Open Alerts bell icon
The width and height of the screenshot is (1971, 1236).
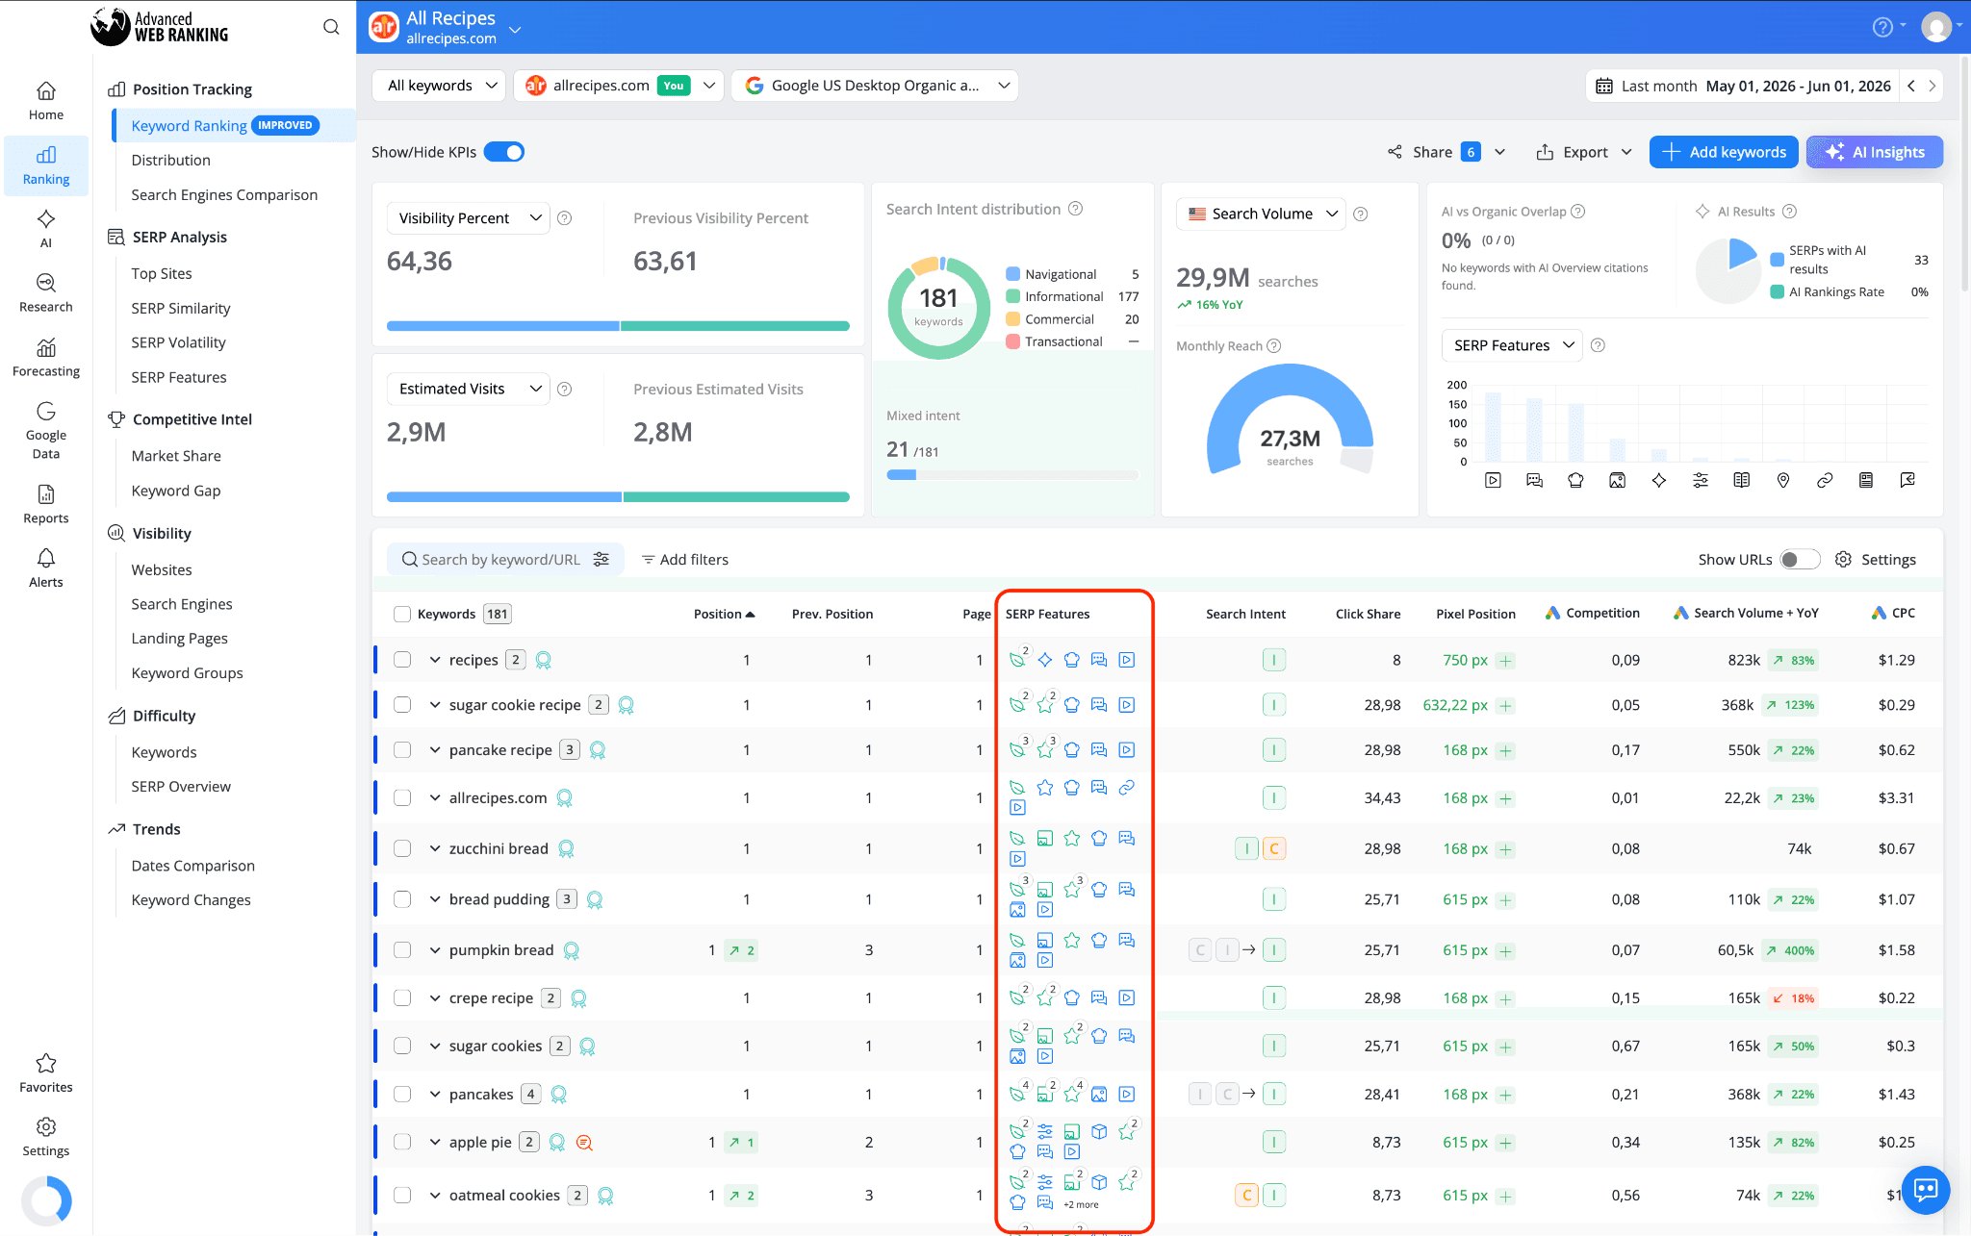coord(46,568)
